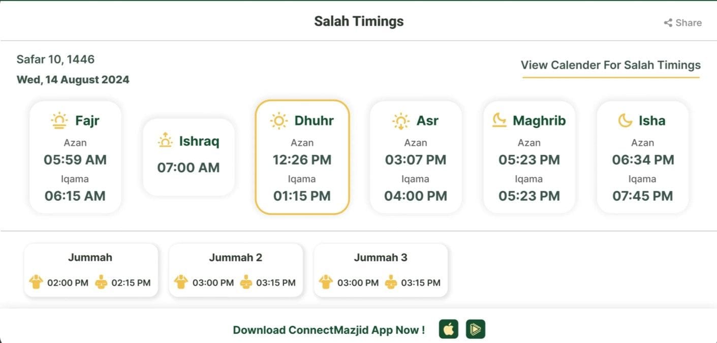This screenshot has width=717, height=343.
Task: Click the Jummah prayer icon at 02:15 PM
Action: pos(101,282)
